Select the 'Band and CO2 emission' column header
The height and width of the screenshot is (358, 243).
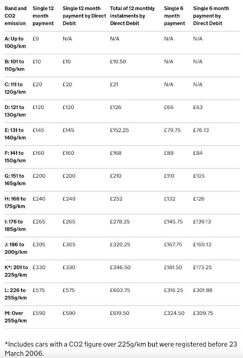[x=15, y=16]
